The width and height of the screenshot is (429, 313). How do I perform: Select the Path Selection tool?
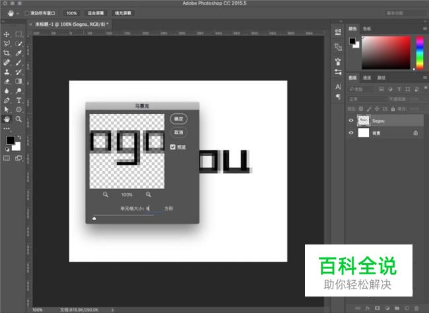pyautogui.click(x=7, y=109)
